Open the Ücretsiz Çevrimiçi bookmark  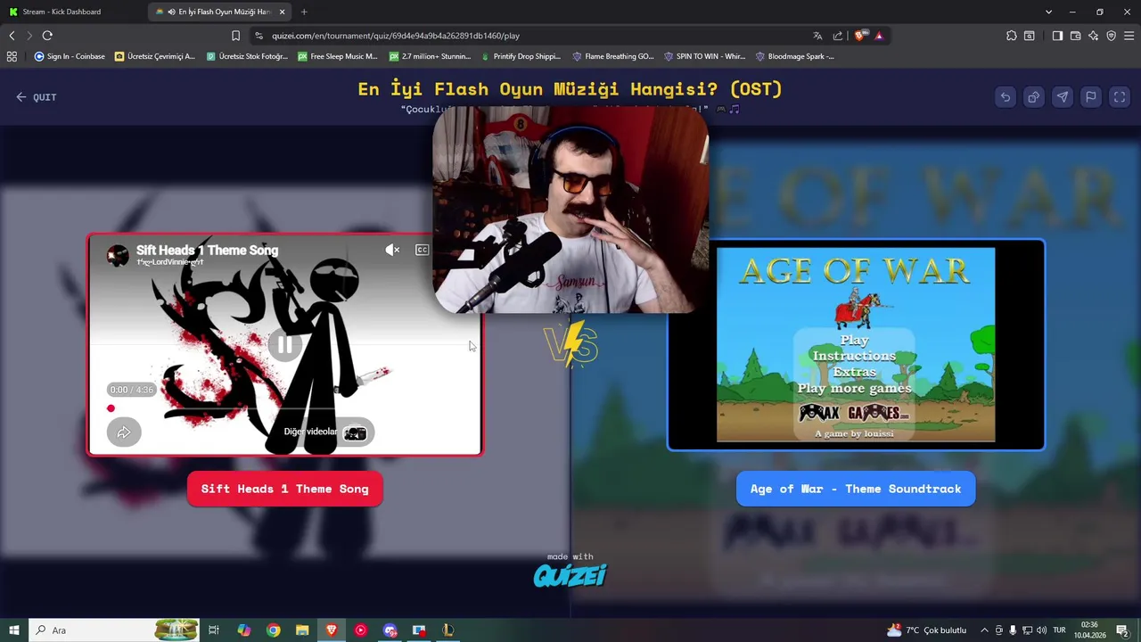coord(154,56)
